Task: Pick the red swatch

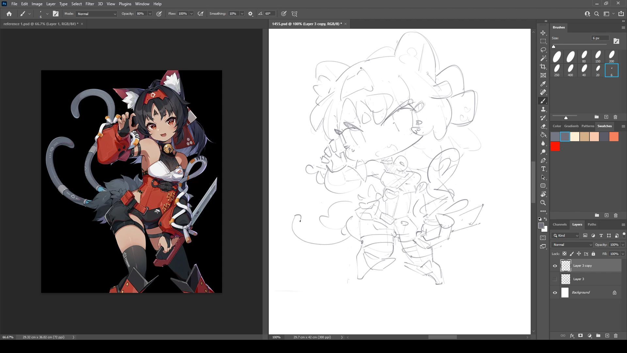Action: 555,147
